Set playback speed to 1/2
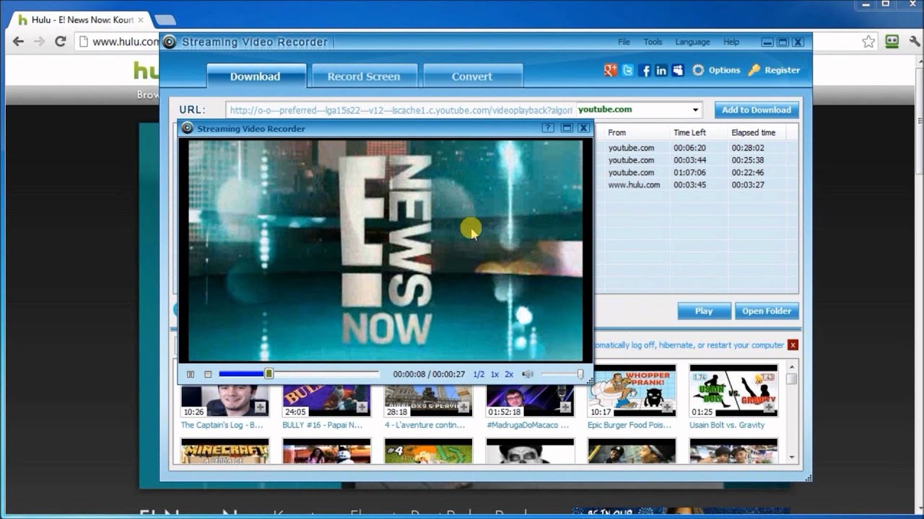This screenshot has width=924, height=519. click(479, 374)
